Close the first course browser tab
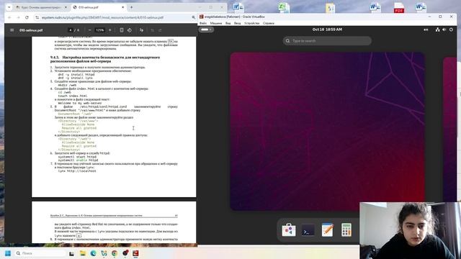Image resolution: width=461 pixels, height=259 pixels. click(66, 7)
